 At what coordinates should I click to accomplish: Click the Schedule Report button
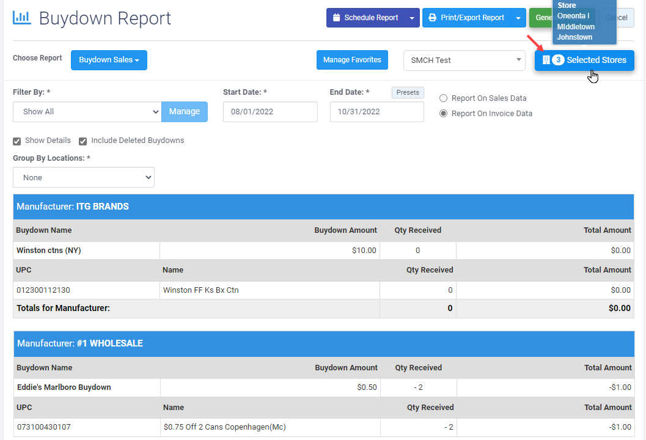(x=365, y=18)
